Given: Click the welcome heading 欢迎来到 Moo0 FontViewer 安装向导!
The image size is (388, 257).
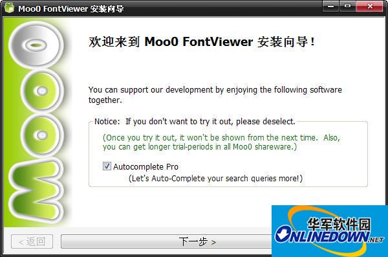Looking at the screenshot, I should point(202,41).
